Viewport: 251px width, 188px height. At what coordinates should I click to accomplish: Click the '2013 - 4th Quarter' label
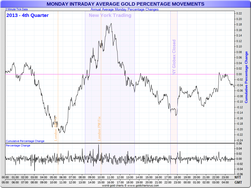click(x=27, y=15)
